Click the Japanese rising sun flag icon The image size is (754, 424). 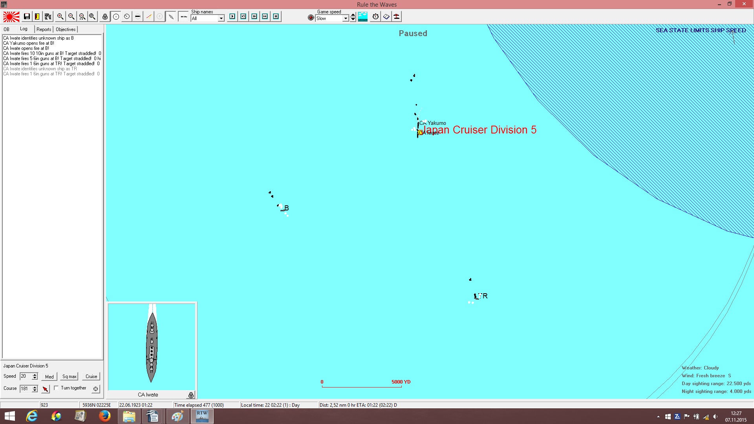tap(11, 16)
